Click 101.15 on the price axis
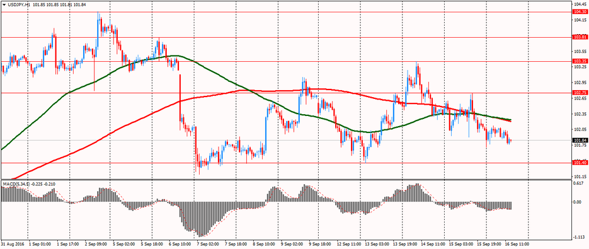589x249 pixels. pyautogui.click(x=581, y=177)
